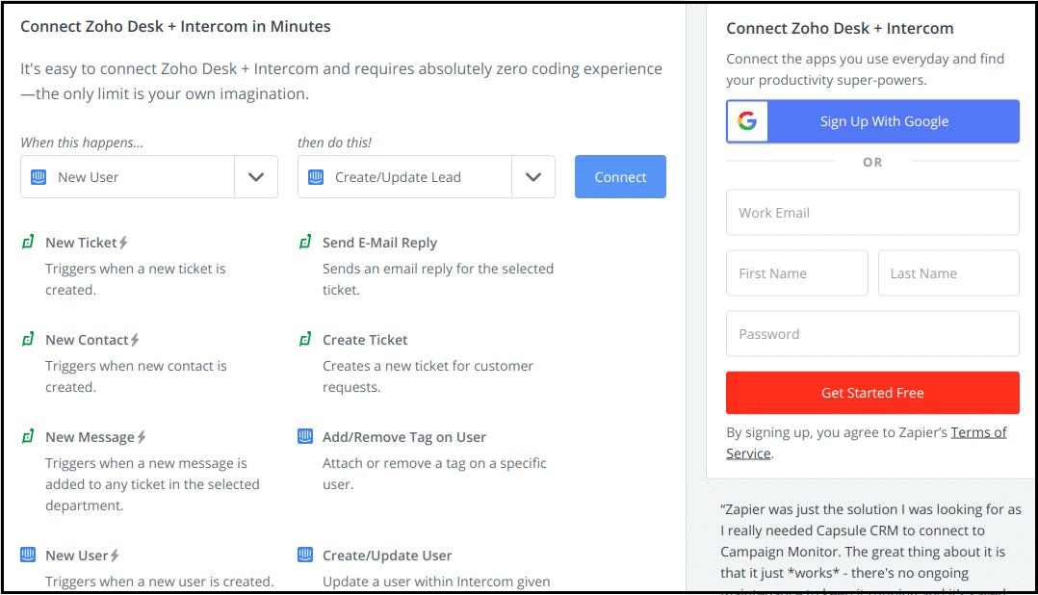The width and height of the screenshot is (1038, 595).
Task: Click the lightning bolt next to New Contact
Action: pyautogui.click(x=135, y=340)
